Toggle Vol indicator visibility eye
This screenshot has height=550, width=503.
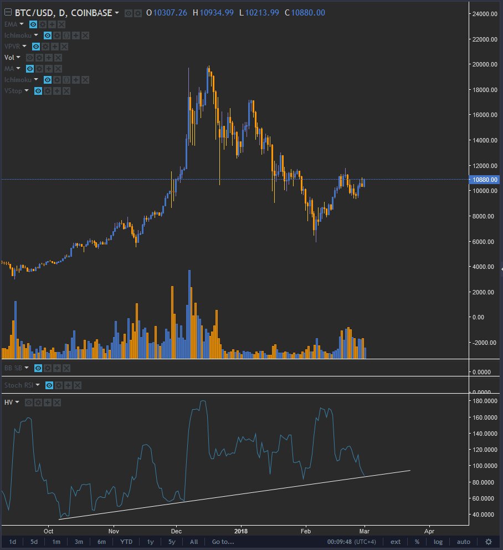tap(30, 58)
